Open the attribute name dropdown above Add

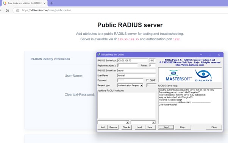(127, 122)
